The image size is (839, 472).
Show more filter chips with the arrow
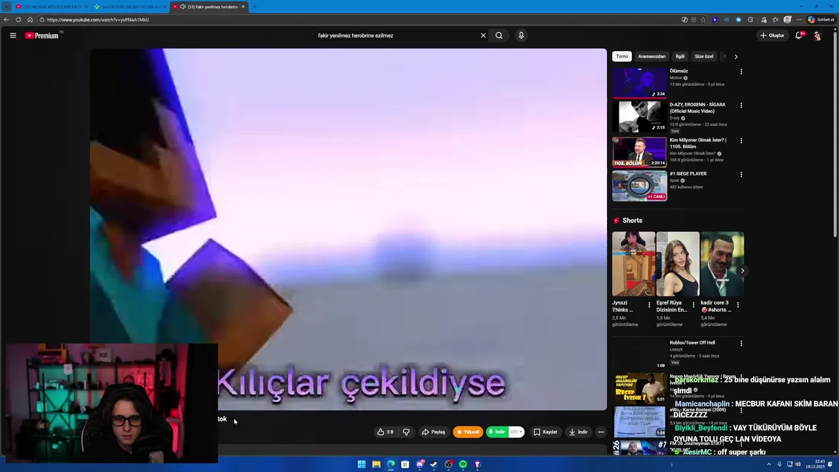(x=736, y=56)
